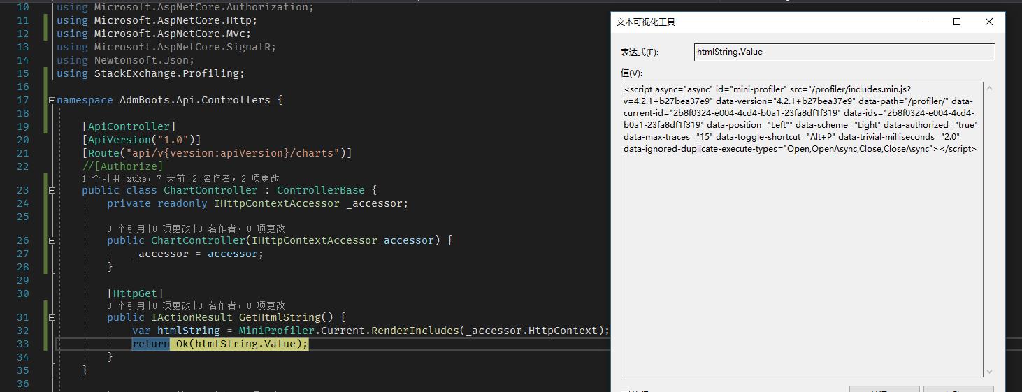
Task: Click the _accessor field declaration on line 24
Action: click(377, 203)
